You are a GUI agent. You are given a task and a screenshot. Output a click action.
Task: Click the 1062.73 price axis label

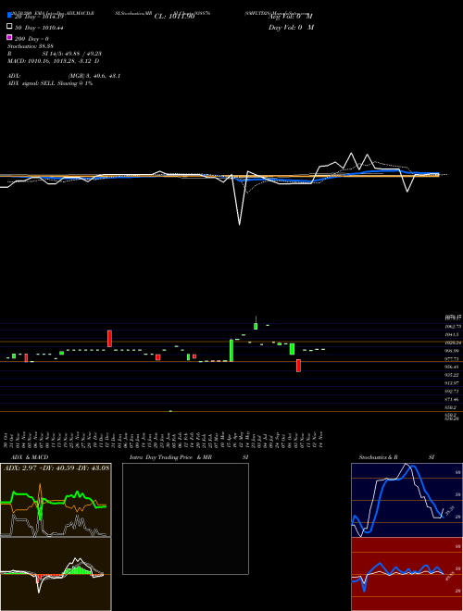[x=453, y=327]
